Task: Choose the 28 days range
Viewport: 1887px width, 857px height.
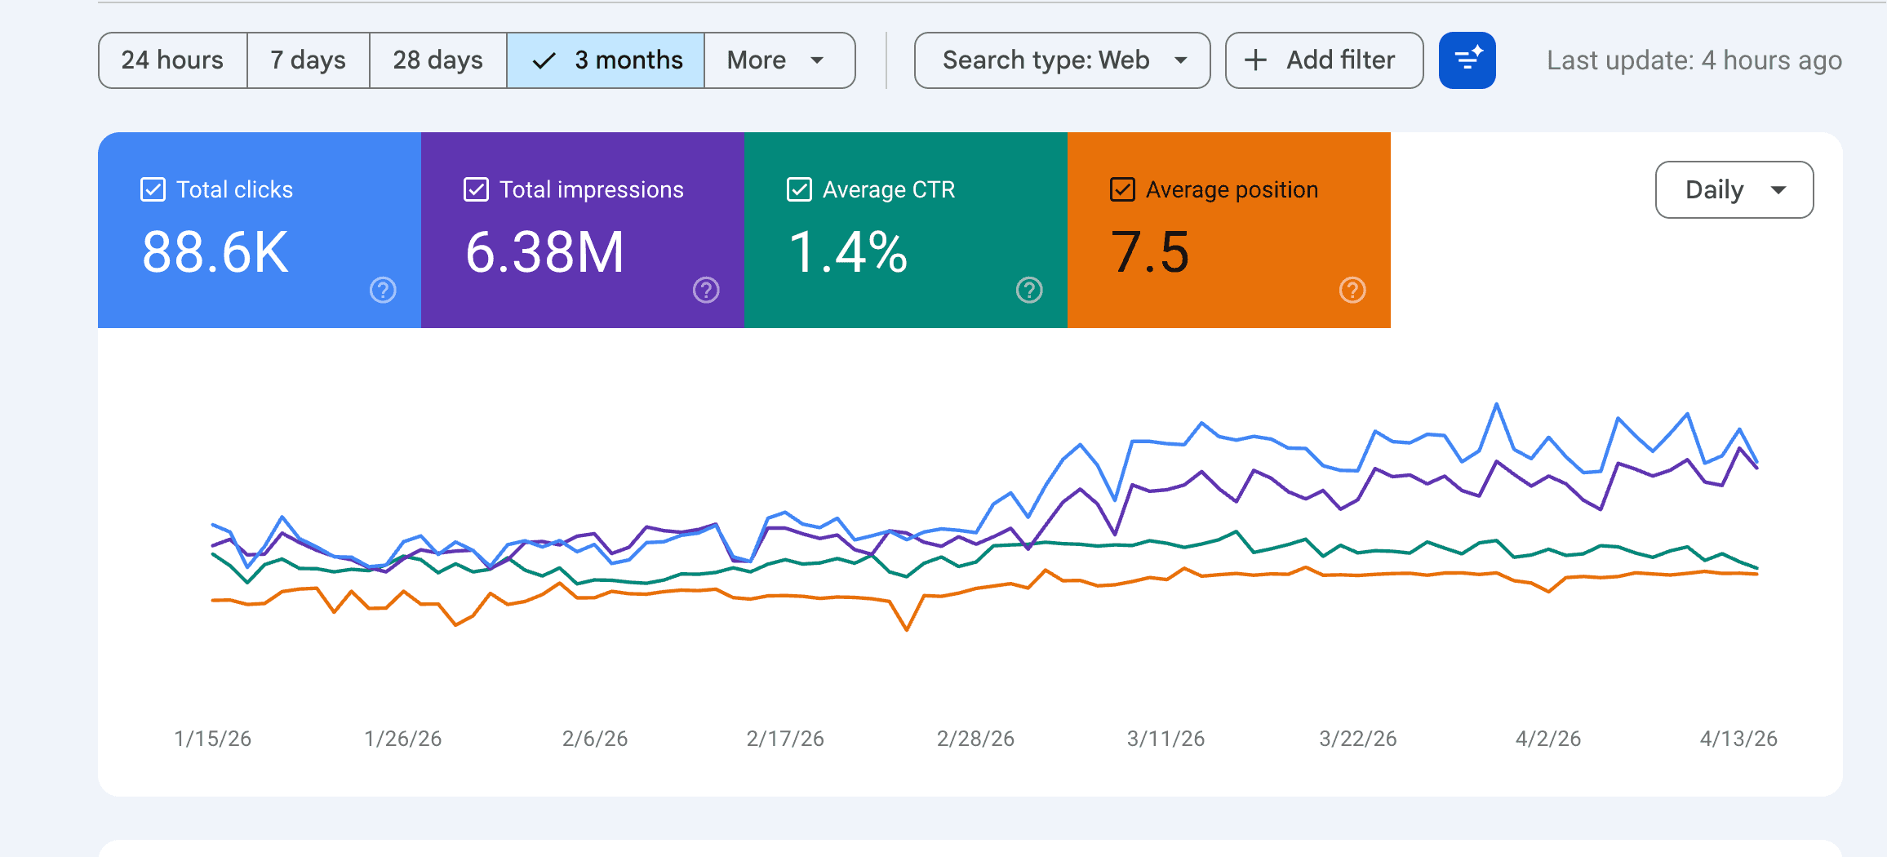Action: coord(438,60)
